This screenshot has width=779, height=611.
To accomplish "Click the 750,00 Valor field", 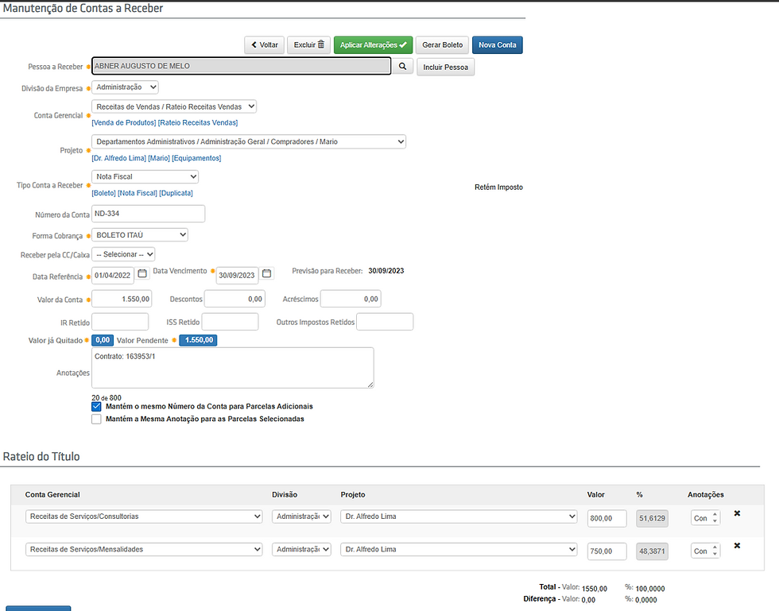I will tap(607, 551).
